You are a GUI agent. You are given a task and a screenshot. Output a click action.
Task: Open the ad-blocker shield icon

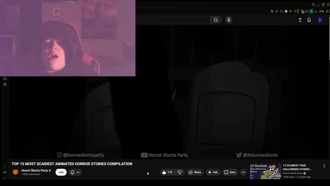[x=286, y=11]
